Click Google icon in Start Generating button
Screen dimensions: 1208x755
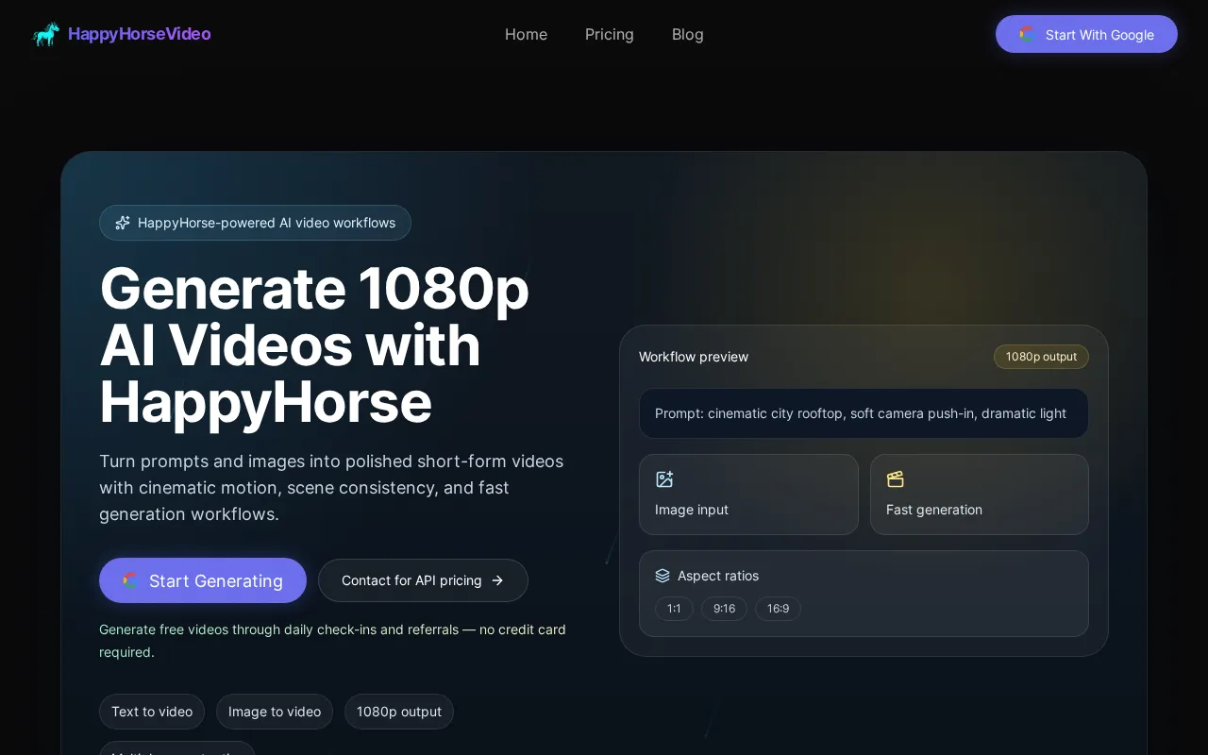click(130, 580)
